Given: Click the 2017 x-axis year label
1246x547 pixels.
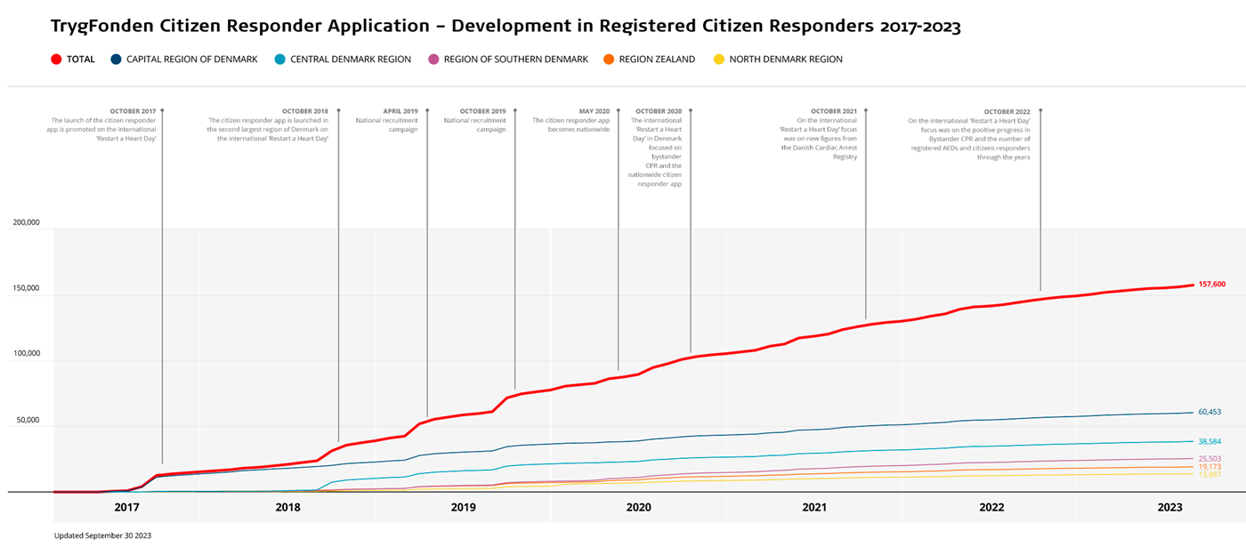Looking at the screenshot, I should pyautogui.click(x=126, y=508).
